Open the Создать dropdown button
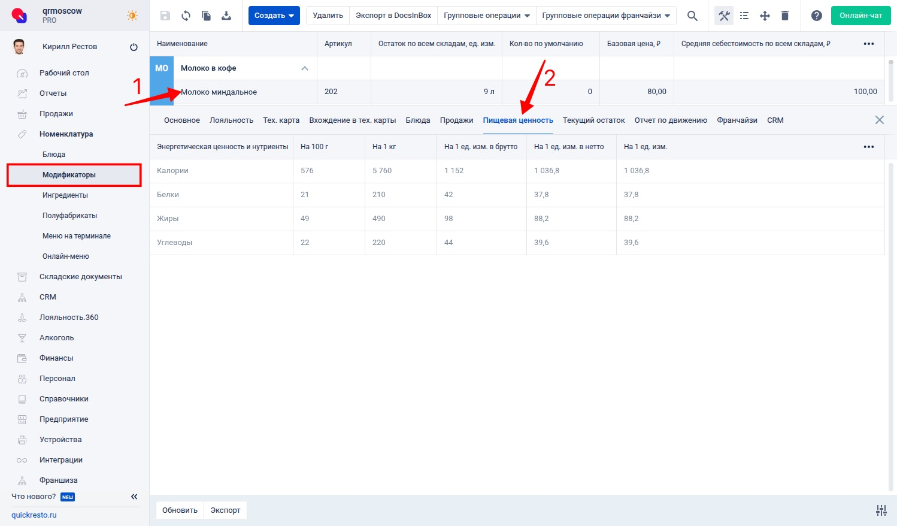The height and width of the screenshot is (526, 897). tap(274, 16)
